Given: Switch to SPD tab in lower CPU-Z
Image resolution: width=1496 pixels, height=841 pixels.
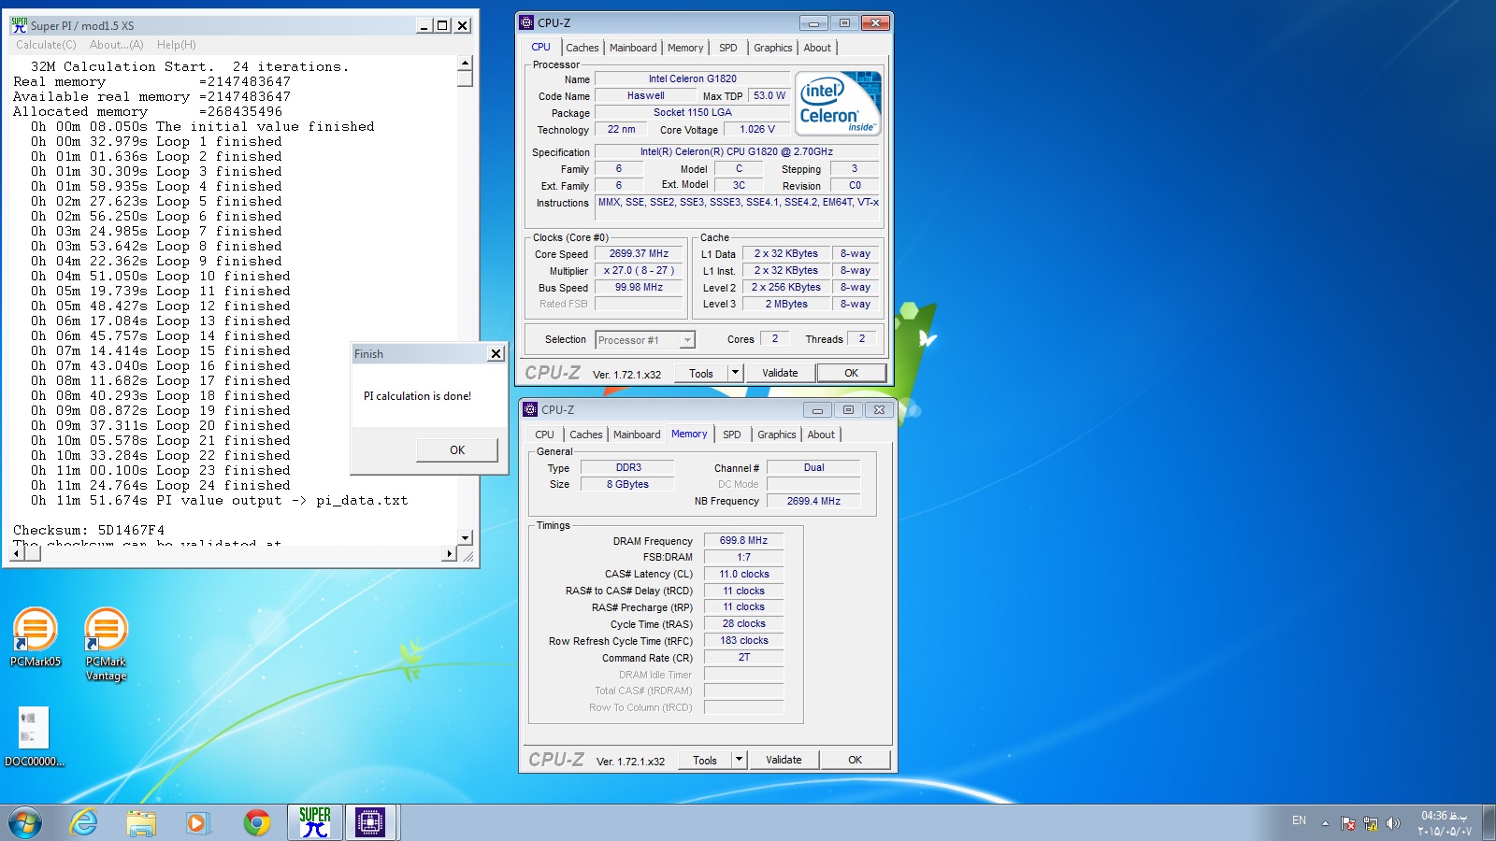Looking at the screenshot, I should [732, 435].
